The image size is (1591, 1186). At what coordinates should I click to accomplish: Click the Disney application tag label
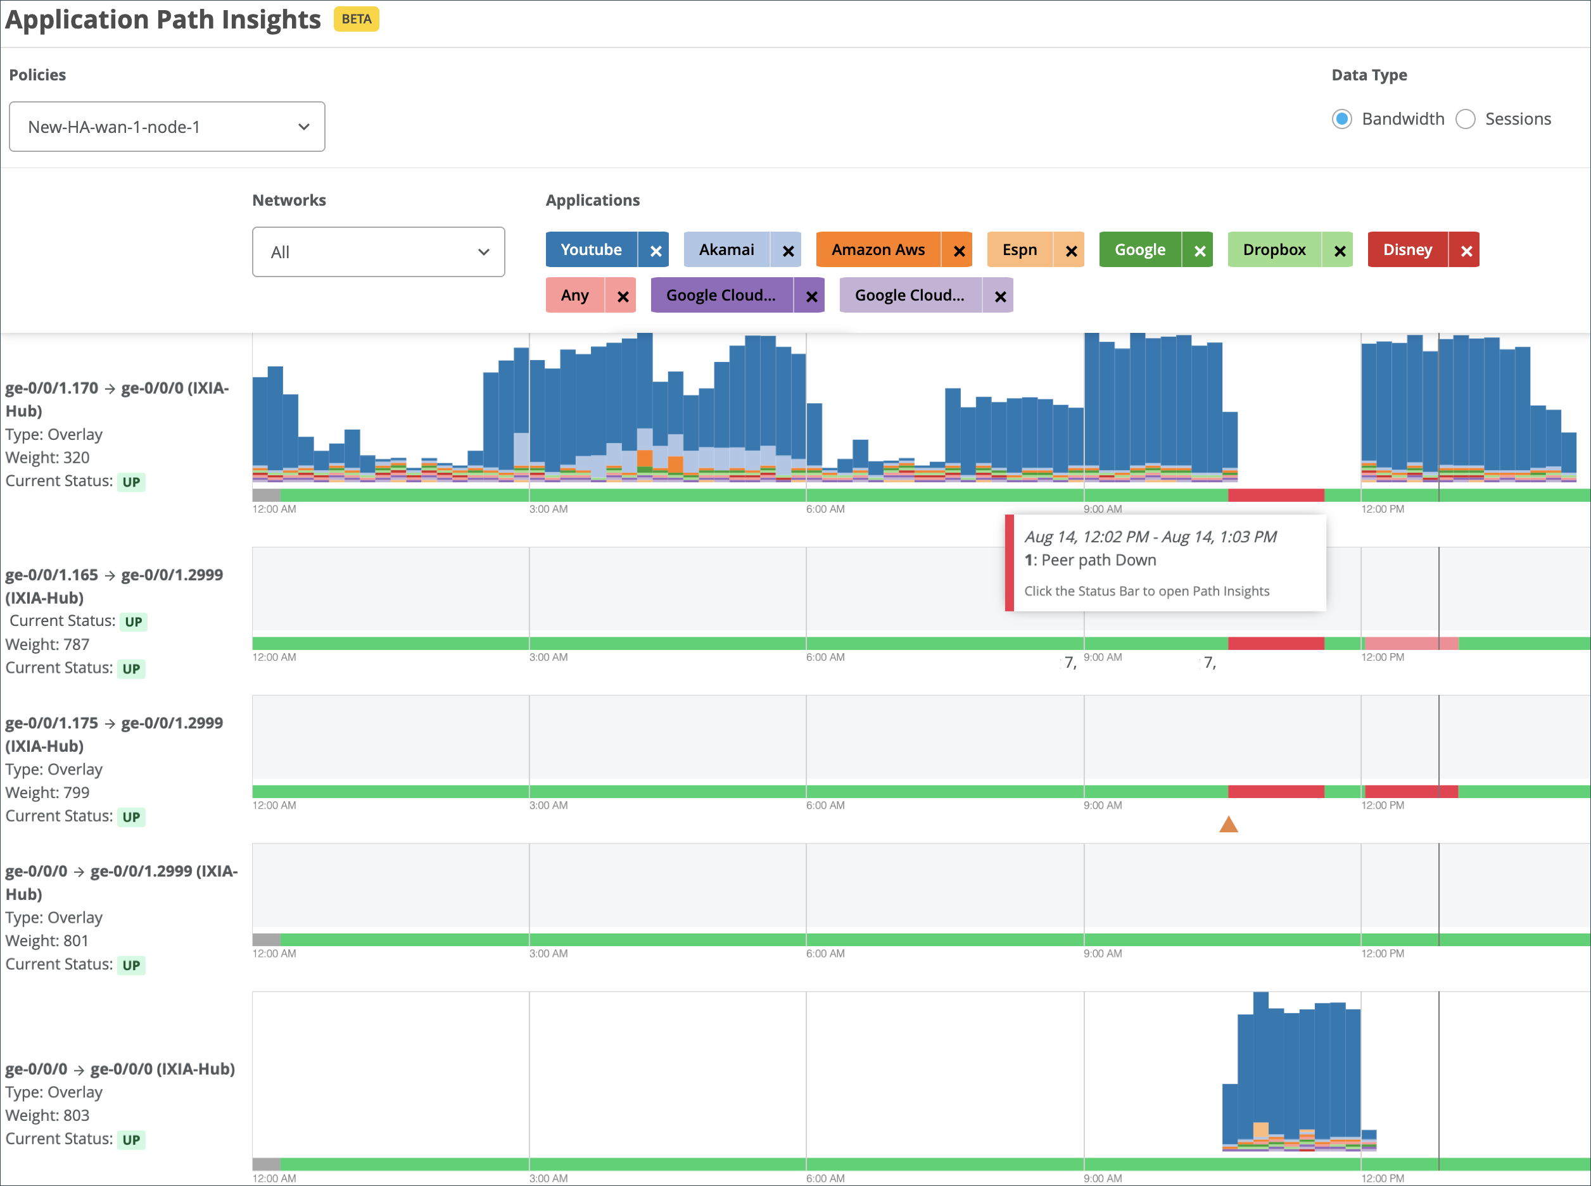point(1407,250)
